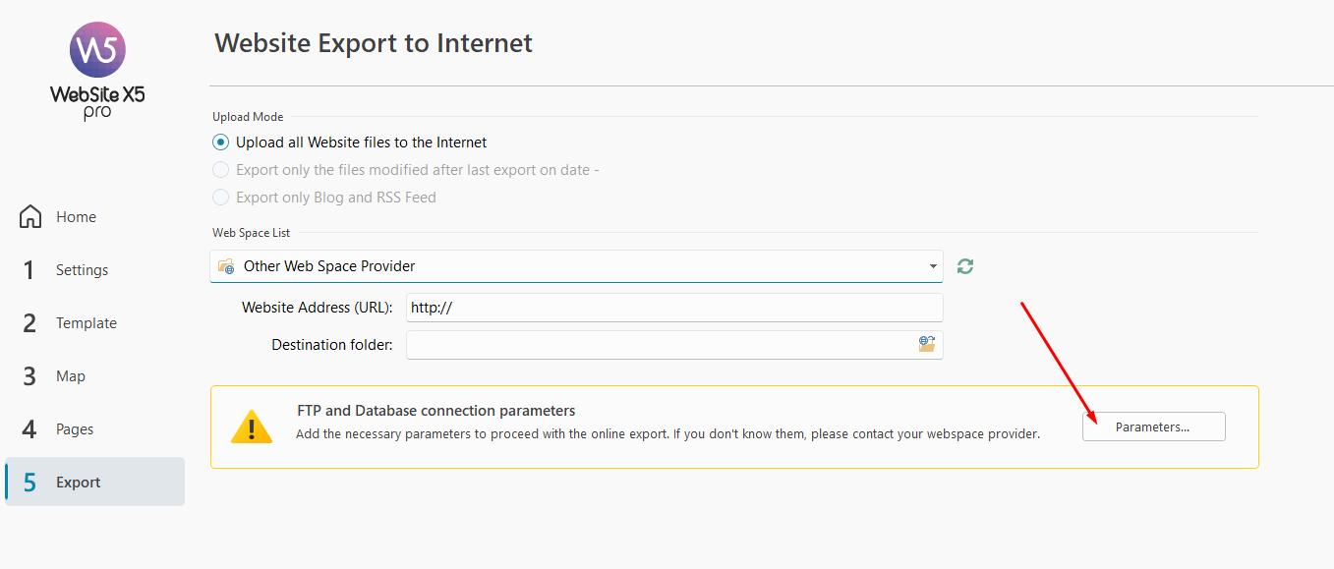Navigate to the Pages step
Screen dimensions: 1334x569
point(75,429)
